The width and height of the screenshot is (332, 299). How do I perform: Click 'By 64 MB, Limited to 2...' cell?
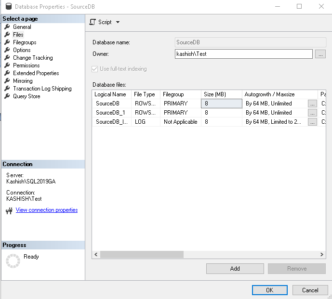[275, 122]
